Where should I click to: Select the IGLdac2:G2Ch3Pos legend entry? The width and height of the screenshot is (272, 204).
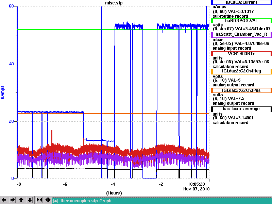coord(241,90)
